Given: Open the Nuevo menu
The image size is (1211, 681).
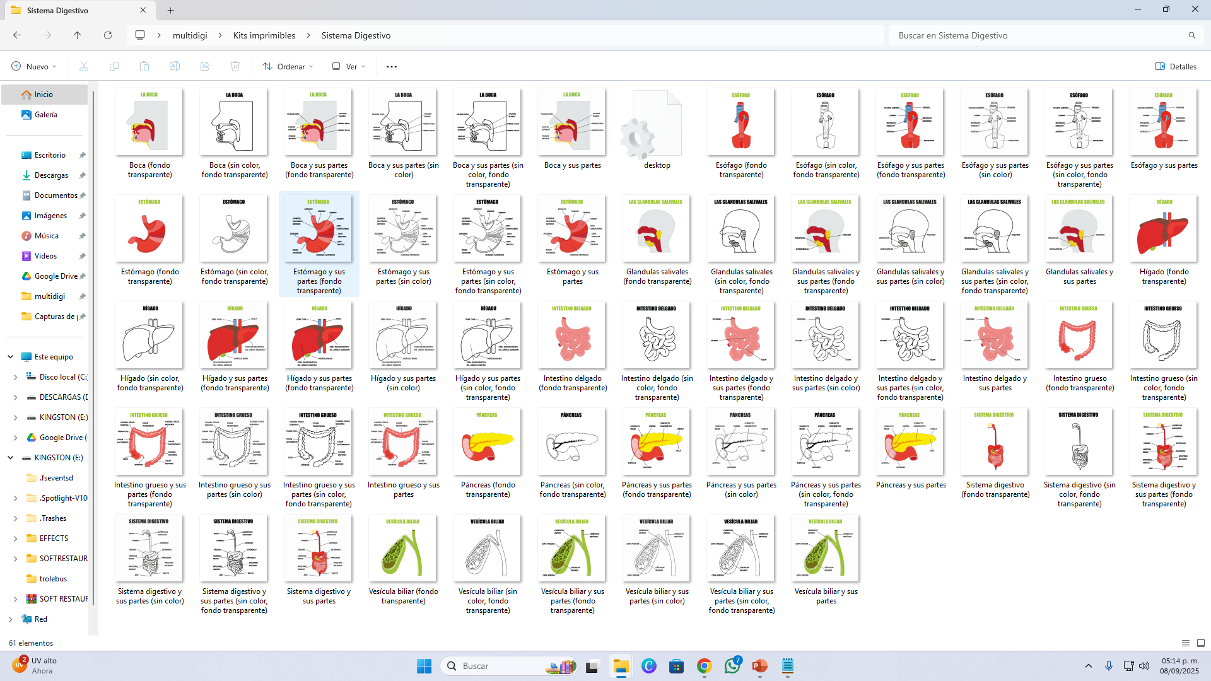Looking at the screenshot, I should (34, 66).
